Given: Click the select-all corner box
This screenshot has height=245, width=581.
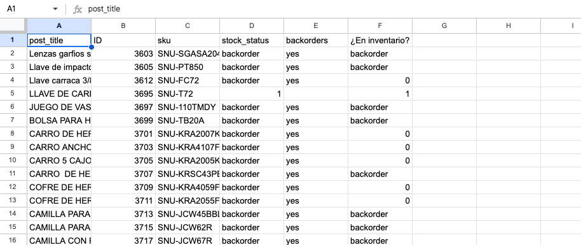Looking at the screenshot, I should click(x=13, y=25).
